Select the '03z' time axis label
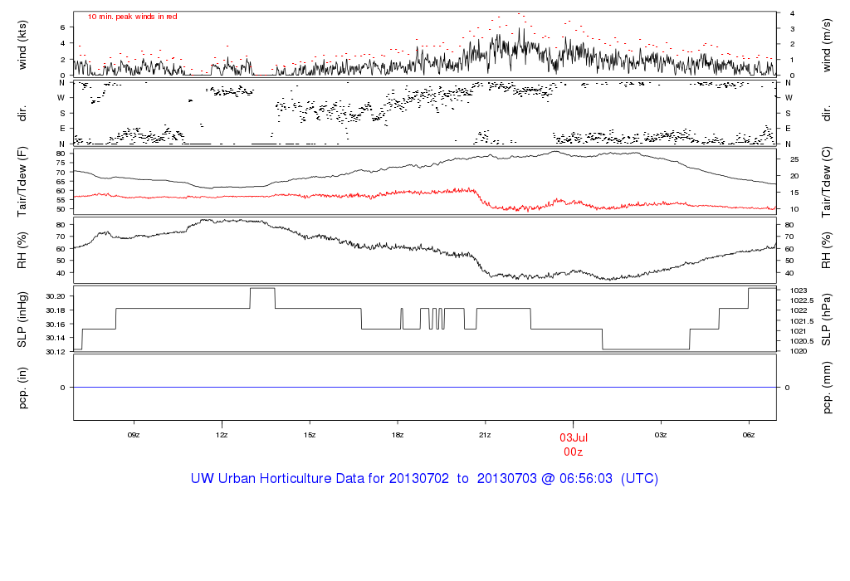Viewport: 850px width, 581px height. tap(660, 435)
